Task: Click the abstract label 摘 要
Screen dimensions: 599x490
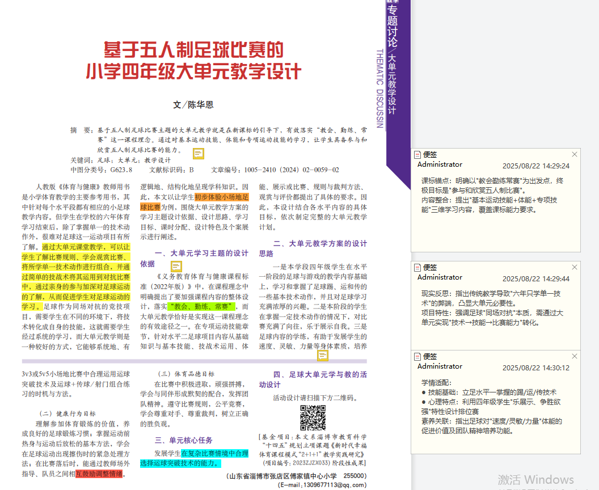Action: (81, 130)
